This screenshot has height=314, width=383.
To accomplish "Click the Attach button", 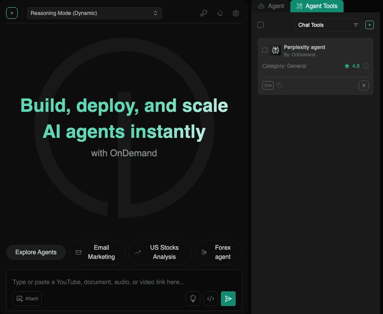I will pos(27,299).
